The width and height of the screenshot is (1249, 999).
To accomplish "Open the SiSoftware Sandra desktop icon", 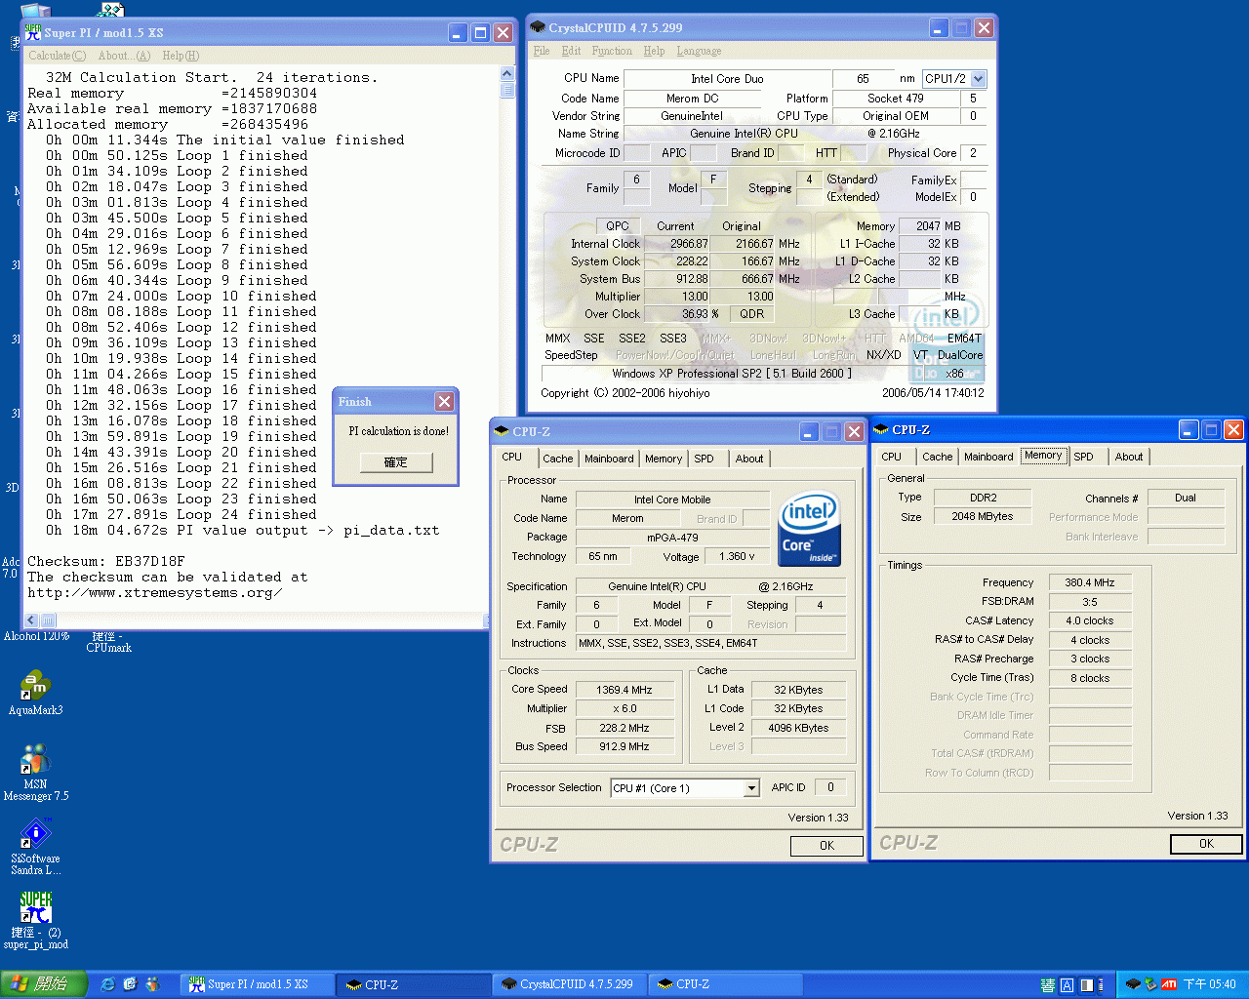I will [35, 847].
